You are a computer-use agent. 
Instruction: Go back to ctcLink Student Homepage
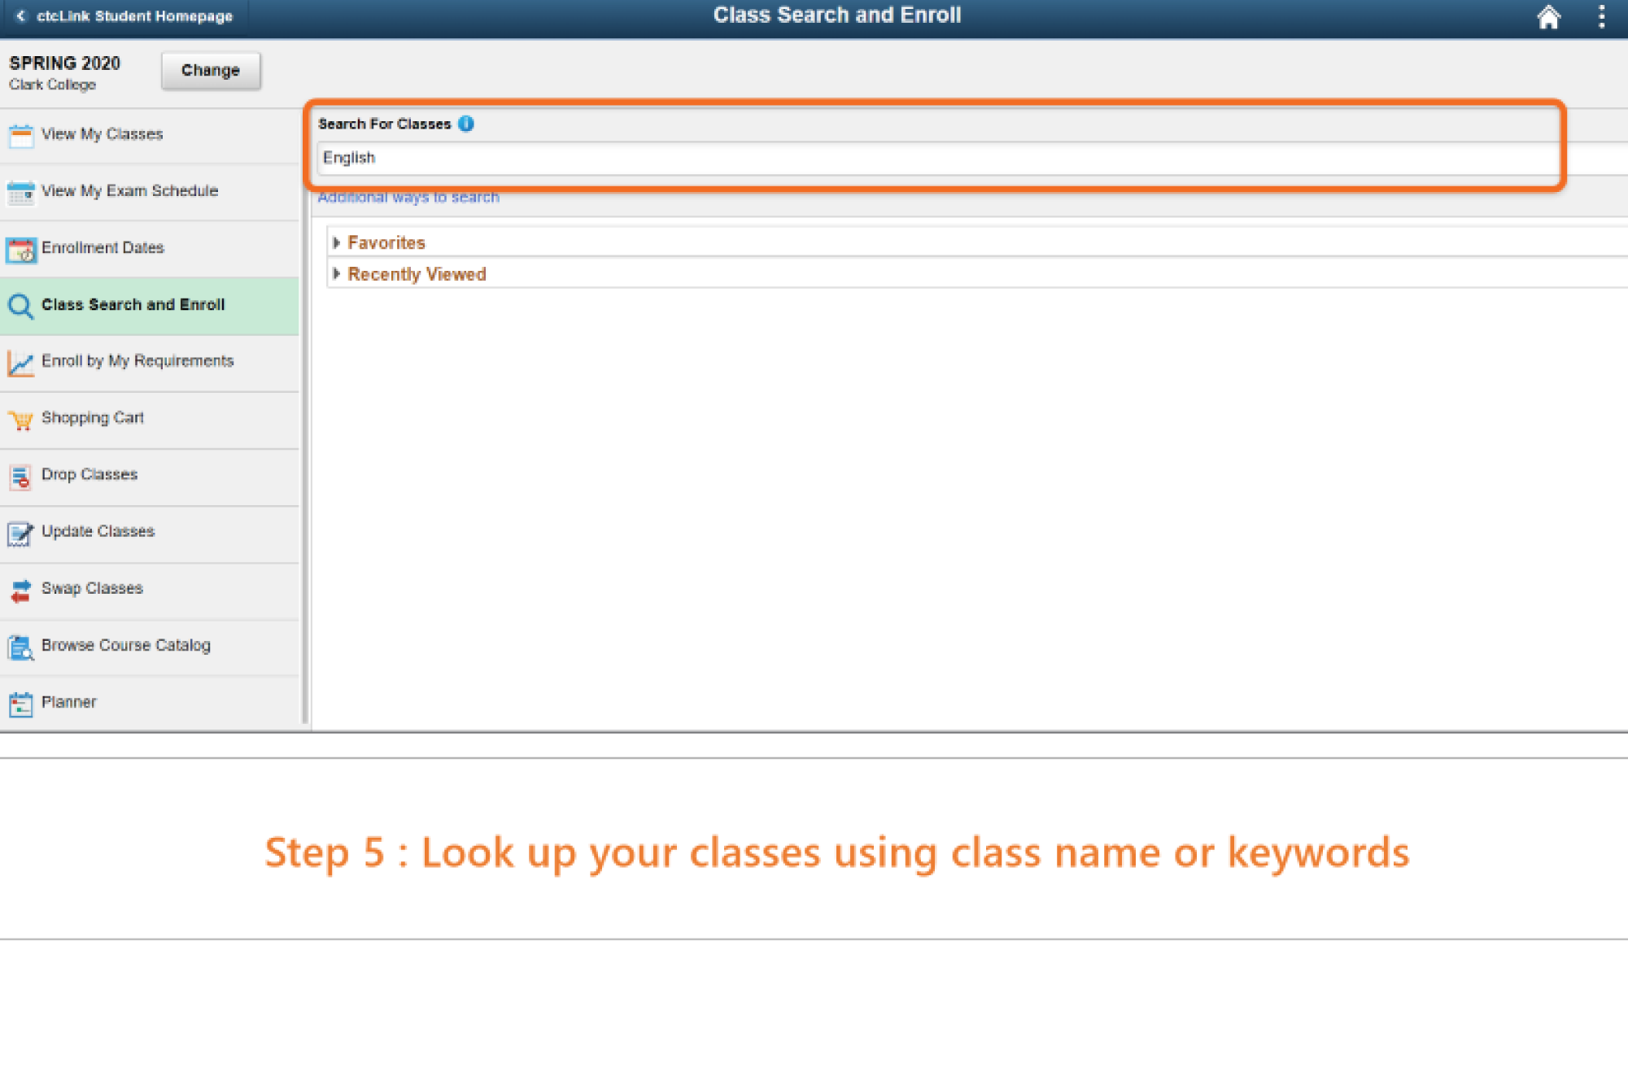click(x=125, y=16)
